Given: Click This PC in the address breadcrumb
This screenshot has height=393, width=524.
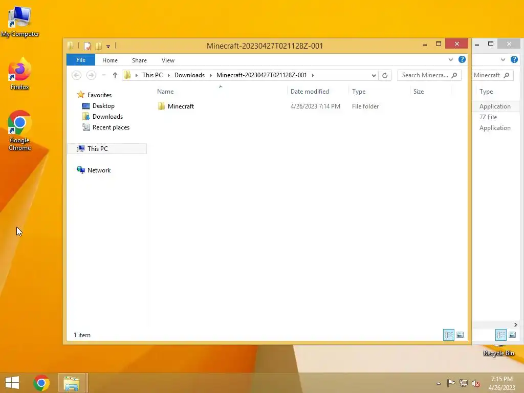Looking at the screenshot, I should click(x=152, y=75).
